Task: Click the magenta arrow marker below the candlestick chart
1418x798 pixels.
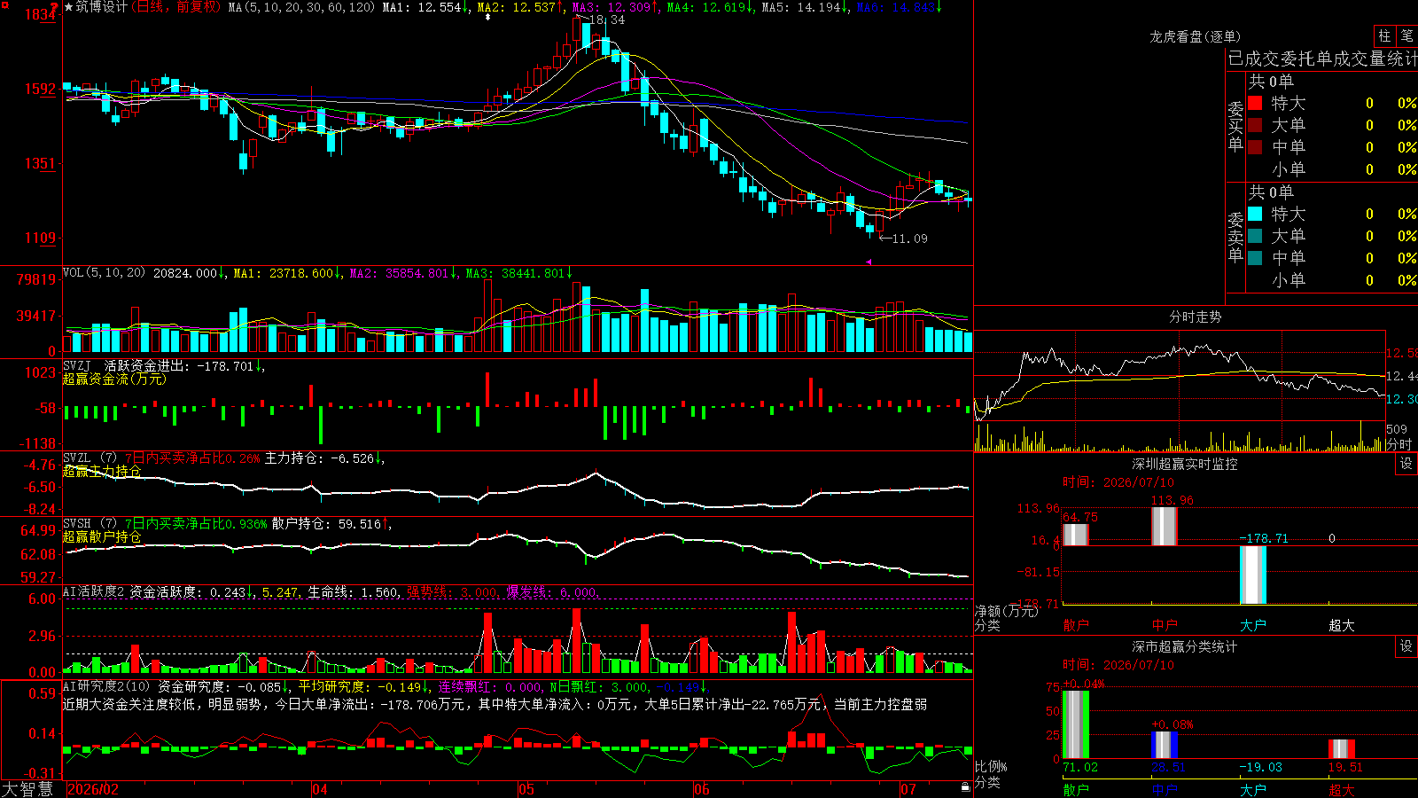Action: [x=869, y=262]
